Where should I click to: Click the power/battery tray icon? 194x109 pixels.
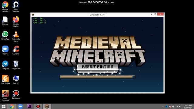[x=173, y=107]
